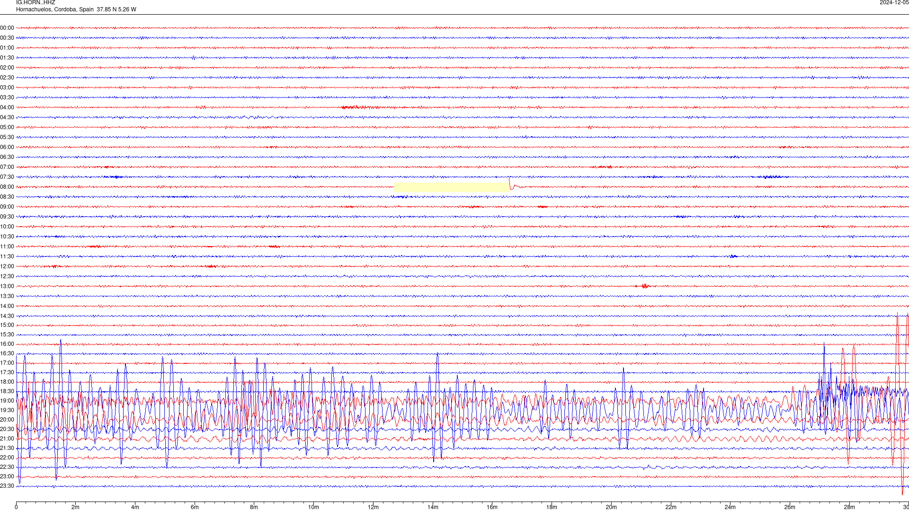
Task: Select the 04:30 trace label
Action: click(x=7, y=117)
